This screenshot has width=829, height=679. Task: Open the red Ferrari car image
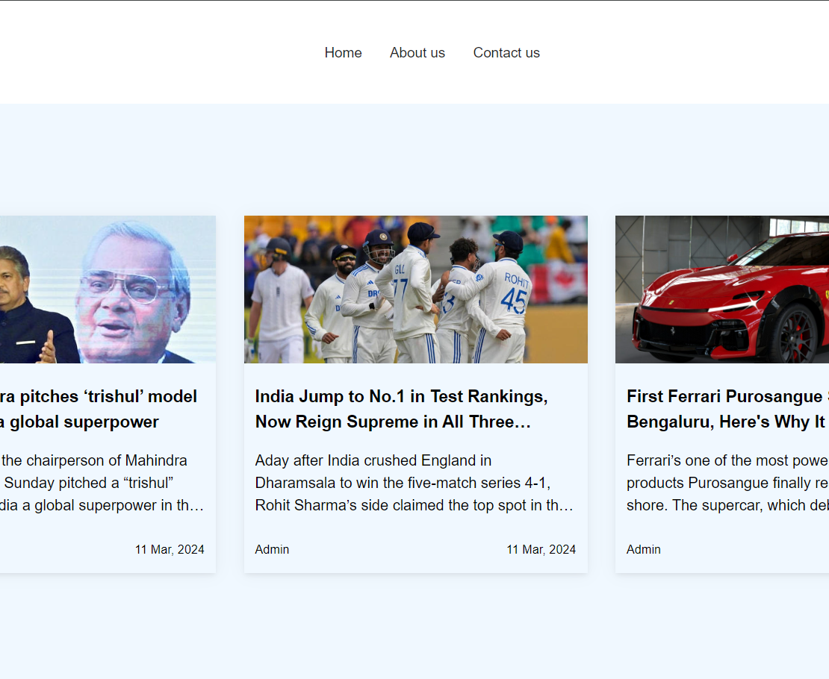click(721, 290)
